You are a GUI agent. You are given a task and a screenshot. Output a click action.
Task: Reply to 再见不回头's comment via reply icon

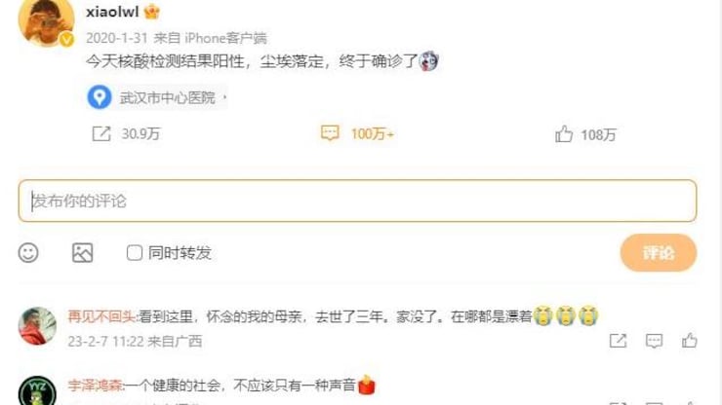654,341
